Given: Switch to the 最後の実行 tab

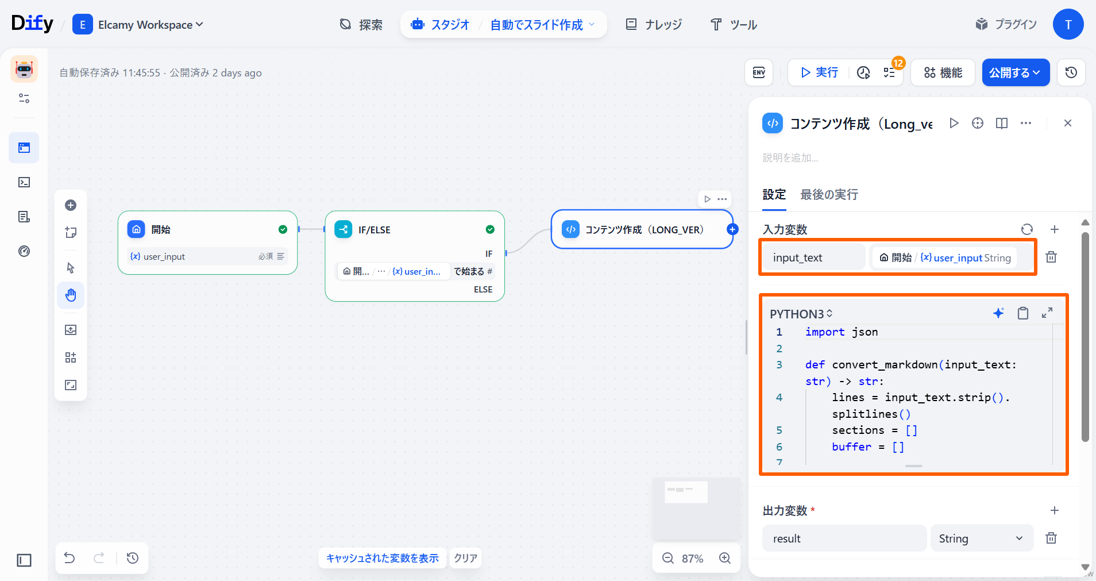Looking at the screenshot, I should 829,195.
